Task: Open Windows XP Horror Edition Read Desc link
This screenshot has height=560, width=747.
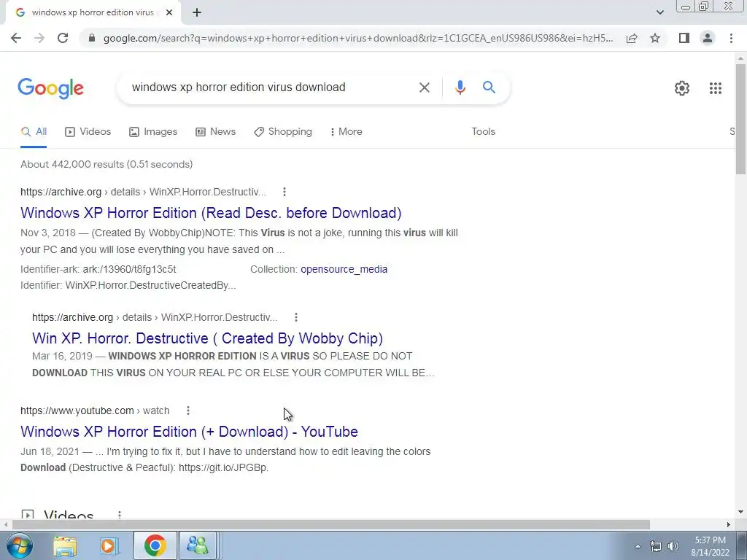Action: [211, 213]
